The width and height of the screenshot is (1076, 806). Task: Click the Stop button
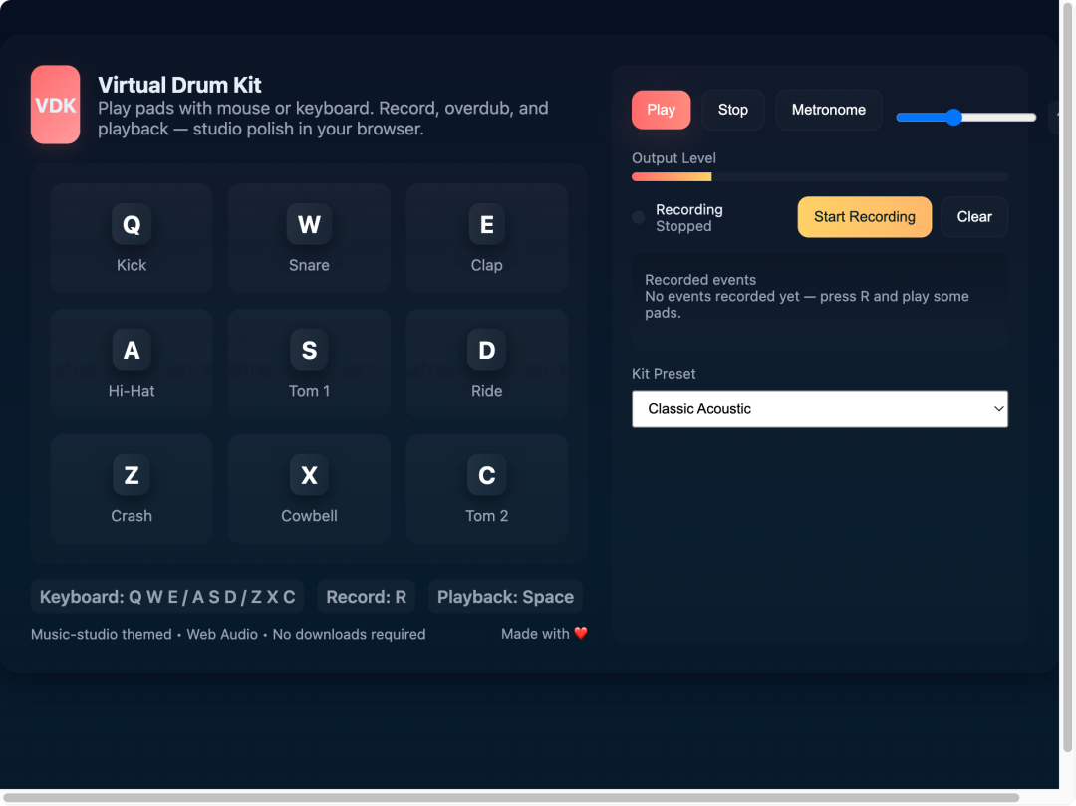(x=733, y=110)
